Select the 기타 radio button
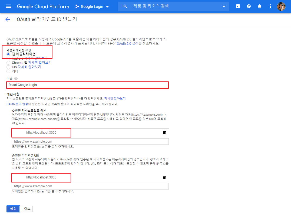This screenshot has width=291, height=217. point(8,71)
